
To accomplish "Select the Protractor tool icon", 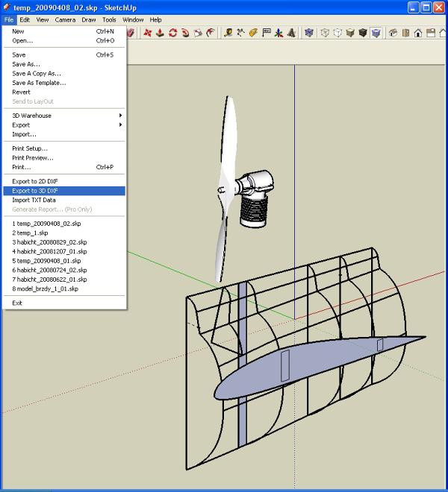I will click(x=253, y=33).
